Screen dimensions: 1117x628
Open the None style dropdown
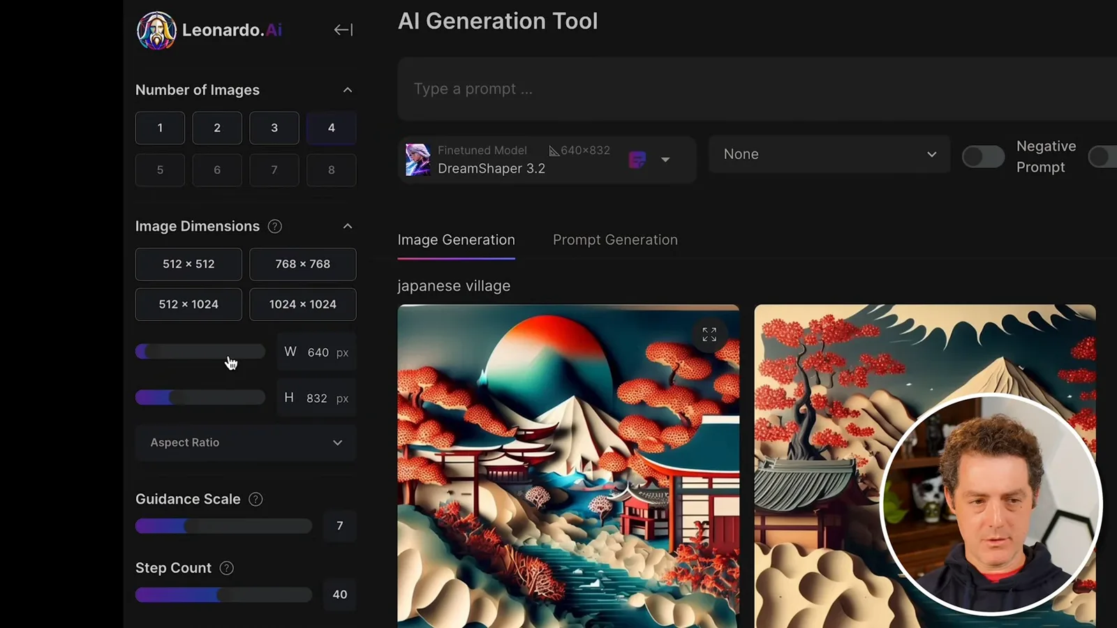[829, 154]
